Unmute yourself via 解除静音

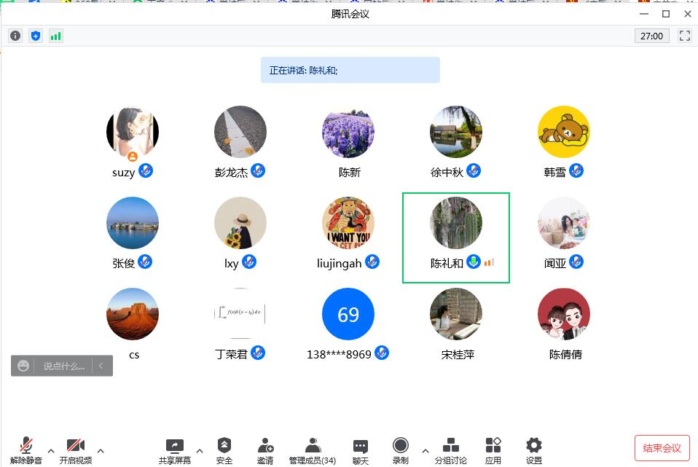click(x=25, y=448)
